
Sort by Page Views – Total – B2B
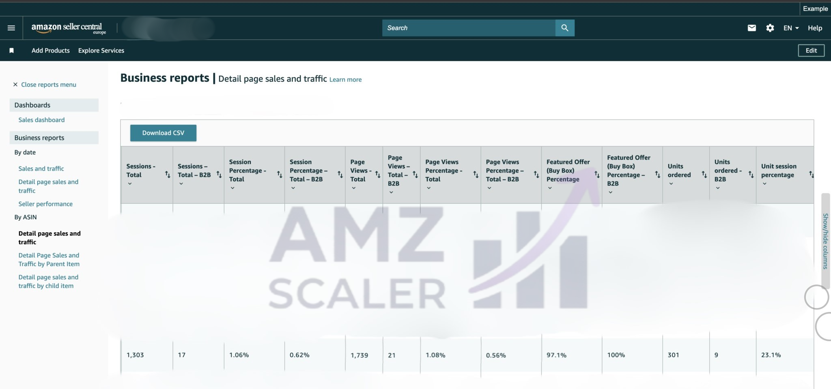[x=415, y=175]
